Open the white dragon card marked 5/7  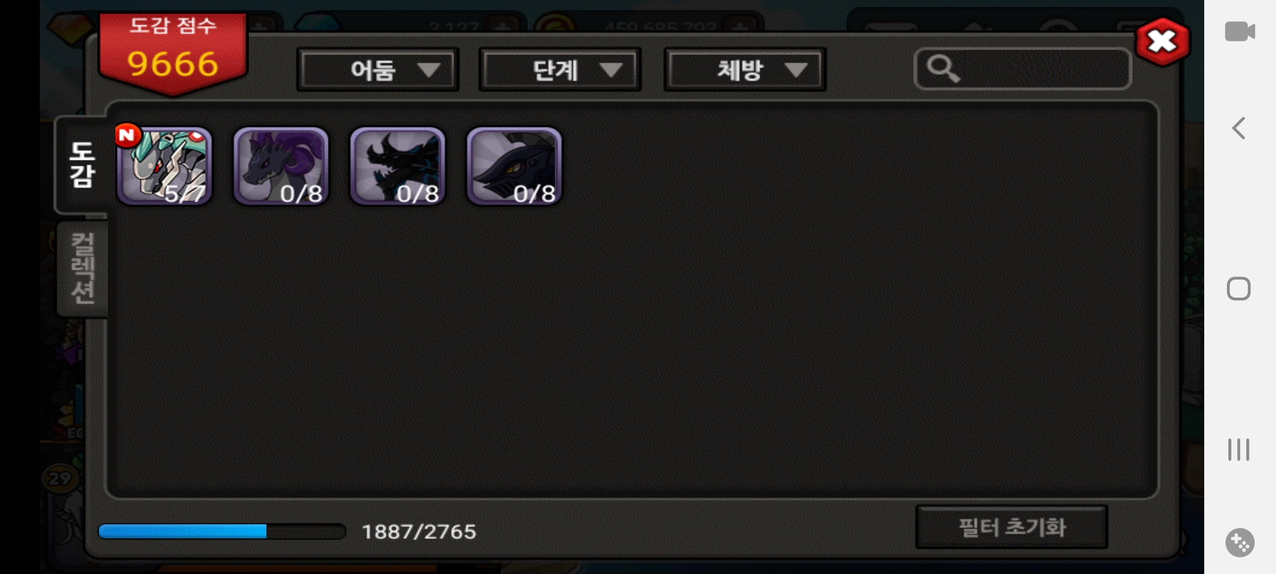point(164,166)
